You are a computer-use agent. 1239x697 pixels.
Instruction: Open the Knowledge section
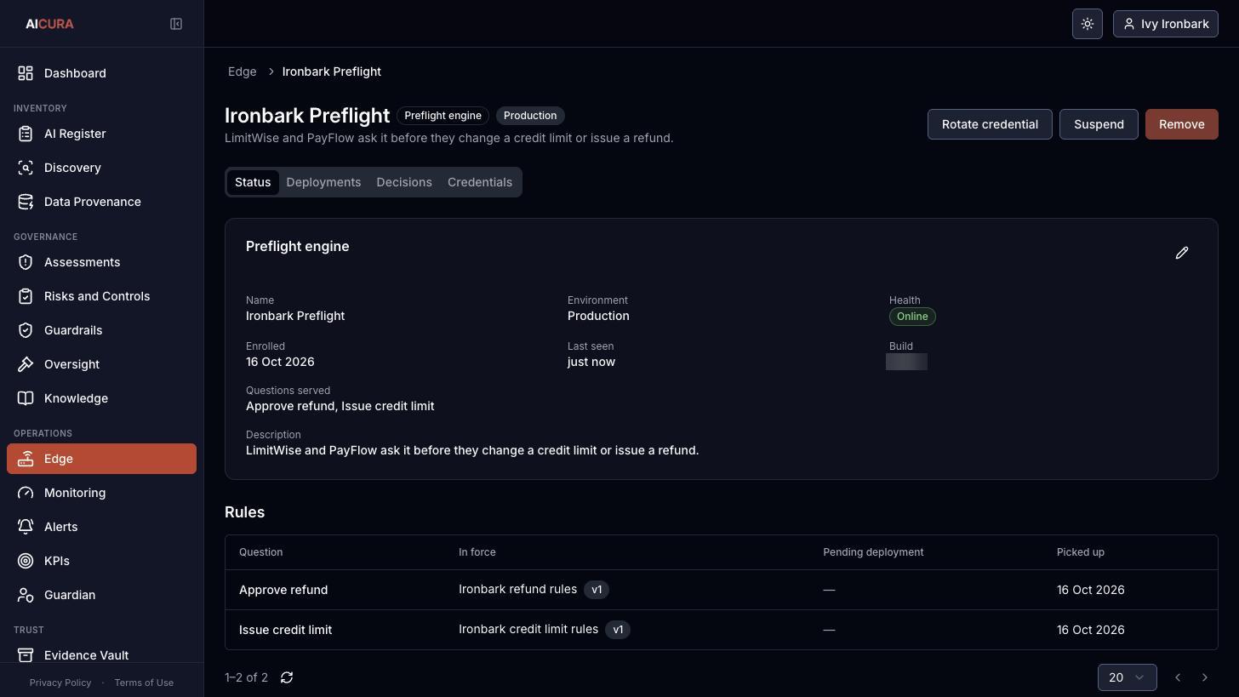(101, 398)
